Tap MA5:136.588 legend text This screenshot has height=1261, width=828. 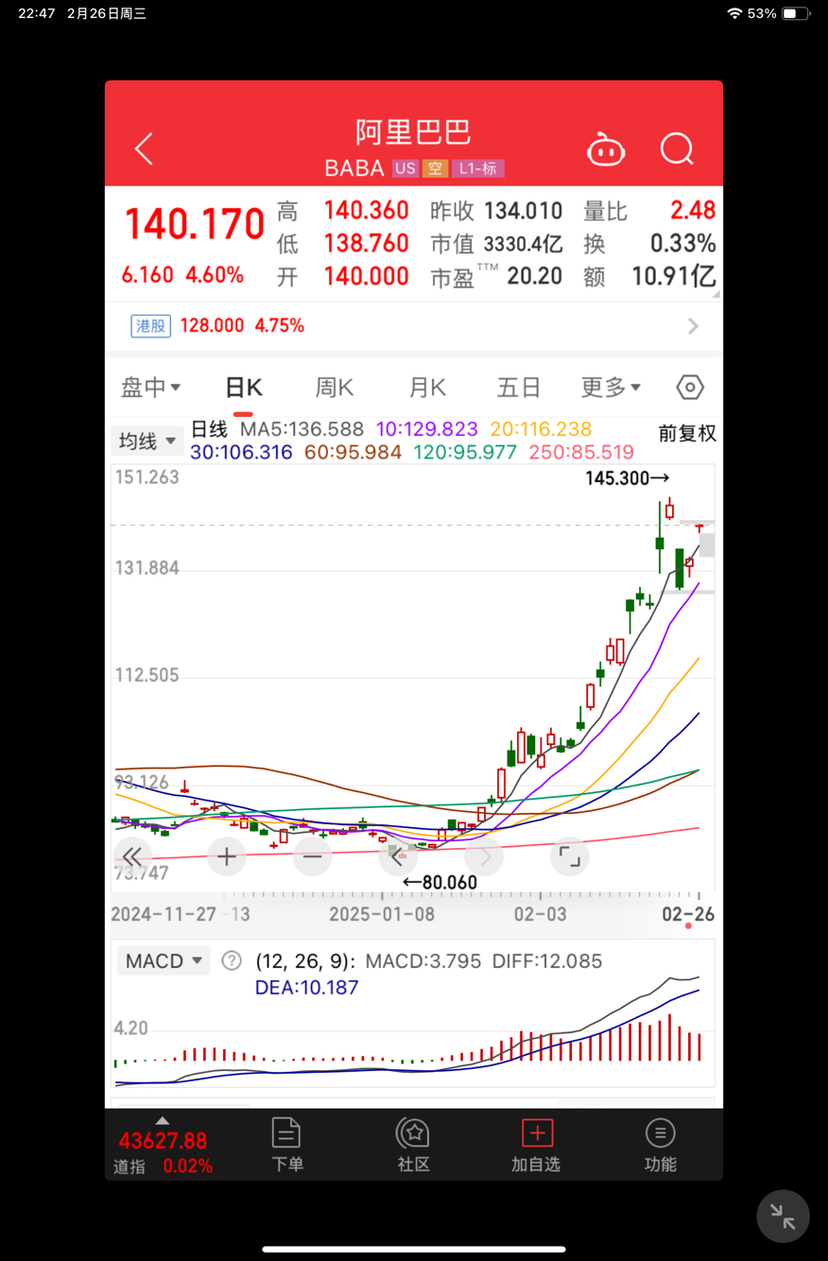click(x=302, y=429)
